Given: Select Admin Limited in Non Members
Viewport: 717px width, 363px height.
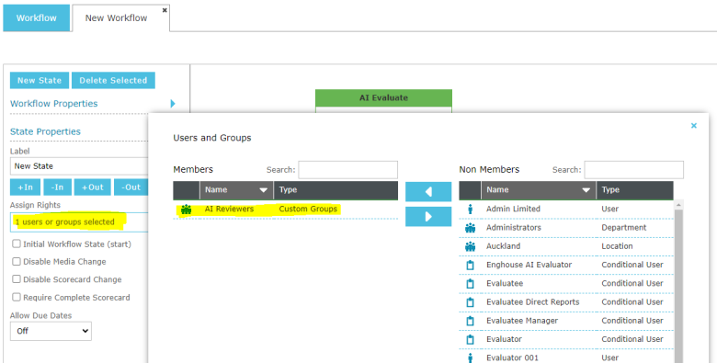Looking at the screenshot, I should pyautogui.click(x=566, y=209).
